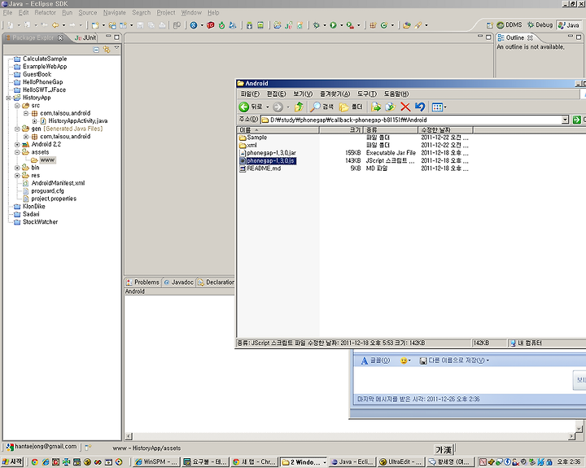Click the Folders button in Android window
The width and height of the screenshot is (586, 468).
point(351,107)
